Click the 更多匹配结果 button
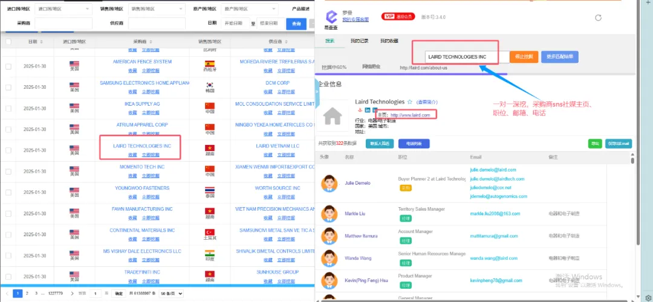653x302 pixels. pyautogui.click(x=560, y=57)
